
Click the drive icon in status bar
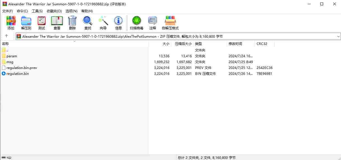pyautogui.click(x=4, y=157)
